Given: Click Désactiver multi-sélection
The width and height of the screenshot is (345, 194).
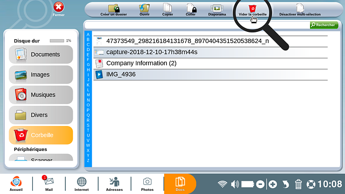Looking at the screenshot, I should [300, 10].
